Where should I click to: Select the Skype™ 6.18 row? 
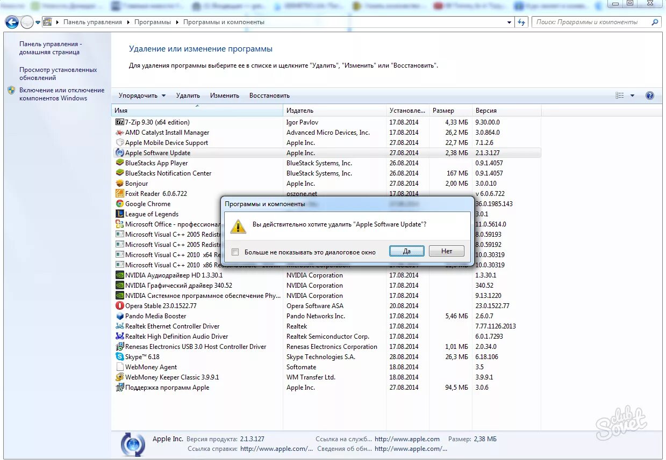(x=326, y=357)
